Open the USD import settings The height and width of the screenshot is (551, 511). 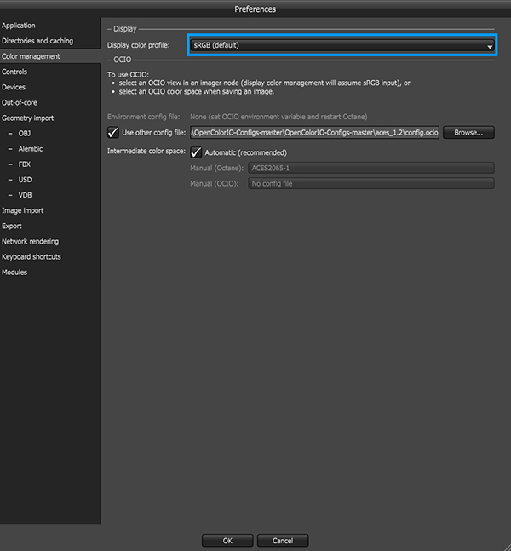25,180
